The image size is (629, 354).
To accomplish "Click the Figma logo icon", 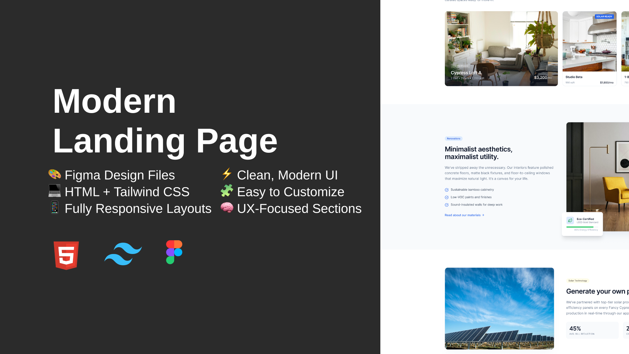I will (174, 252).
